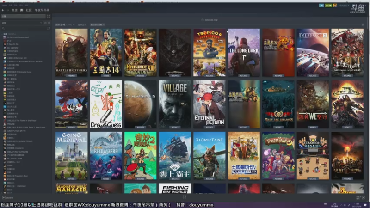Go forward with the right arrow
Image resolution: width=370 pixels, height=208 pixels.
(x=8, y=10)
